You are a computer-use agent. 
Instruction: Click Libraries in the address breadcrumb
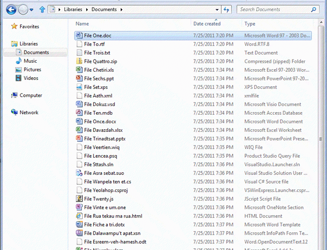[73, 10]
